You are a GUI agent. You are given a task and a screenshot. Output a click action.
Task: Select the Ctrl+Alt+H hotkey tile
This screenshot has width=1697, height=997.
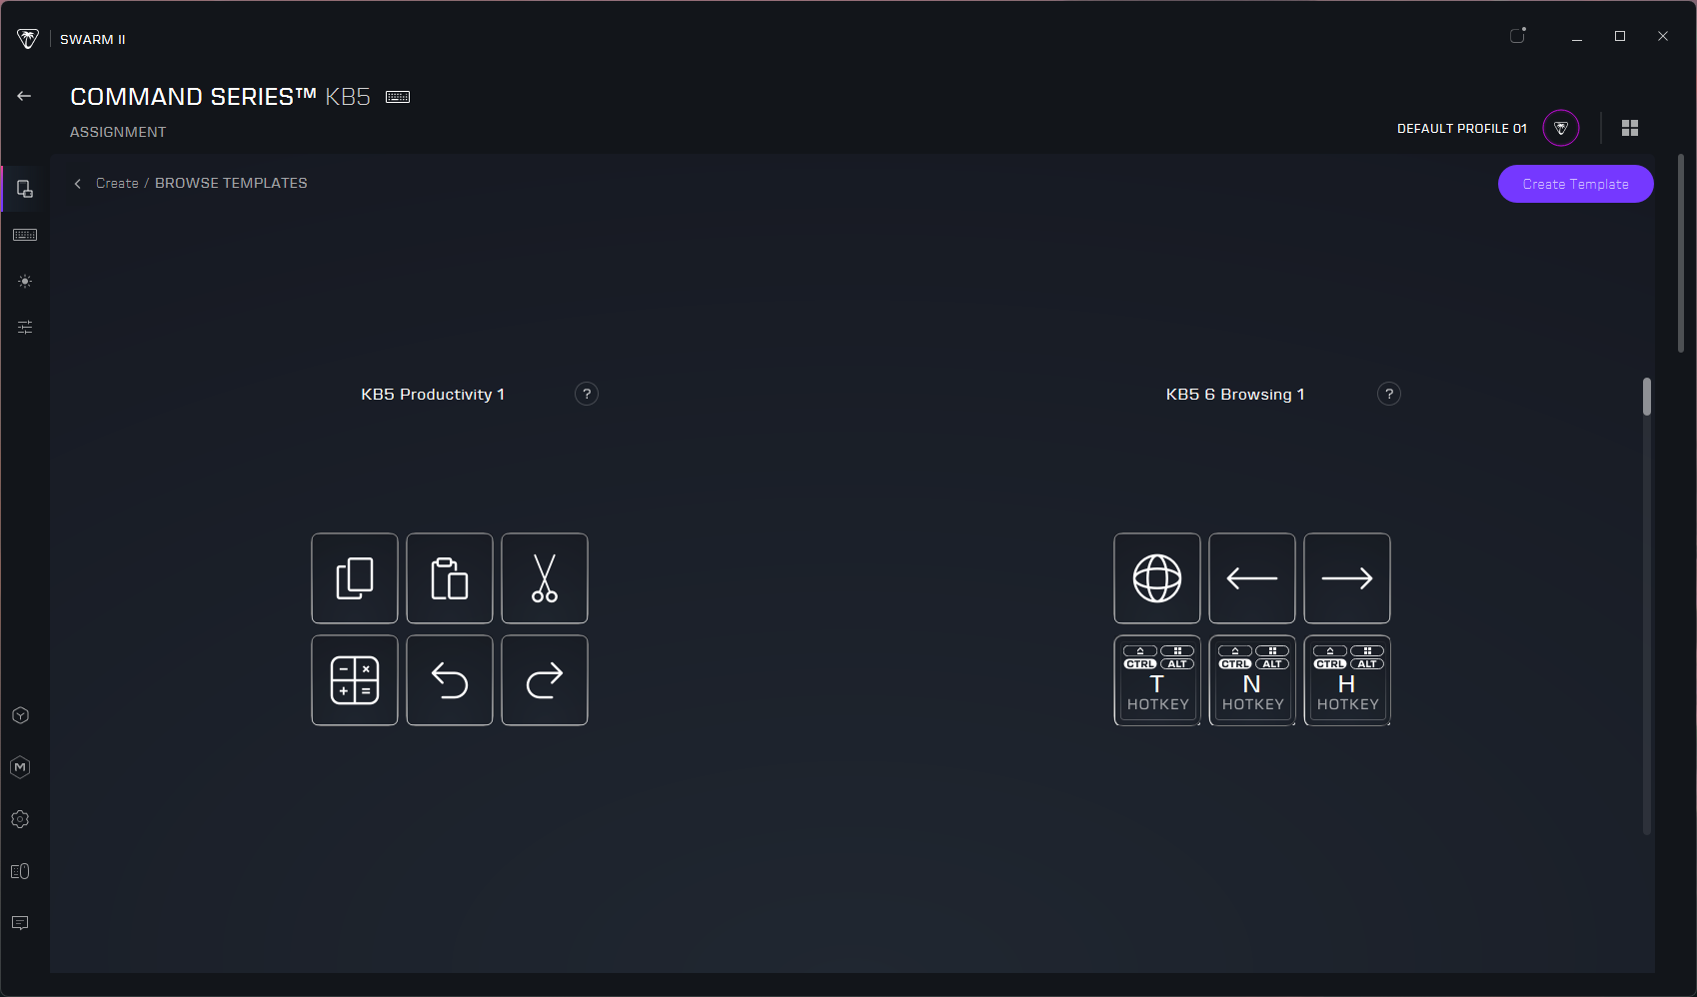click(1347, 680)
